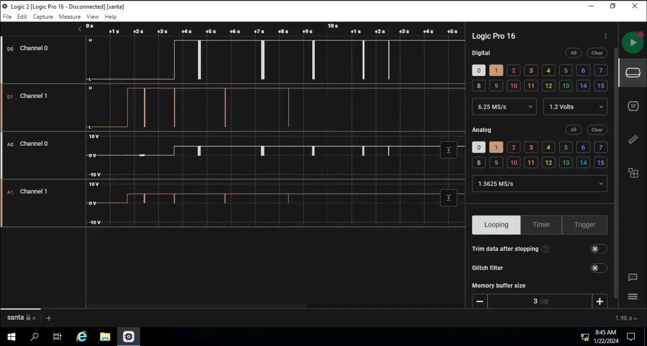Viewport: 647px width, 346px height.
Task: Open Task View on the taskbar
Action: click(57, 337)
